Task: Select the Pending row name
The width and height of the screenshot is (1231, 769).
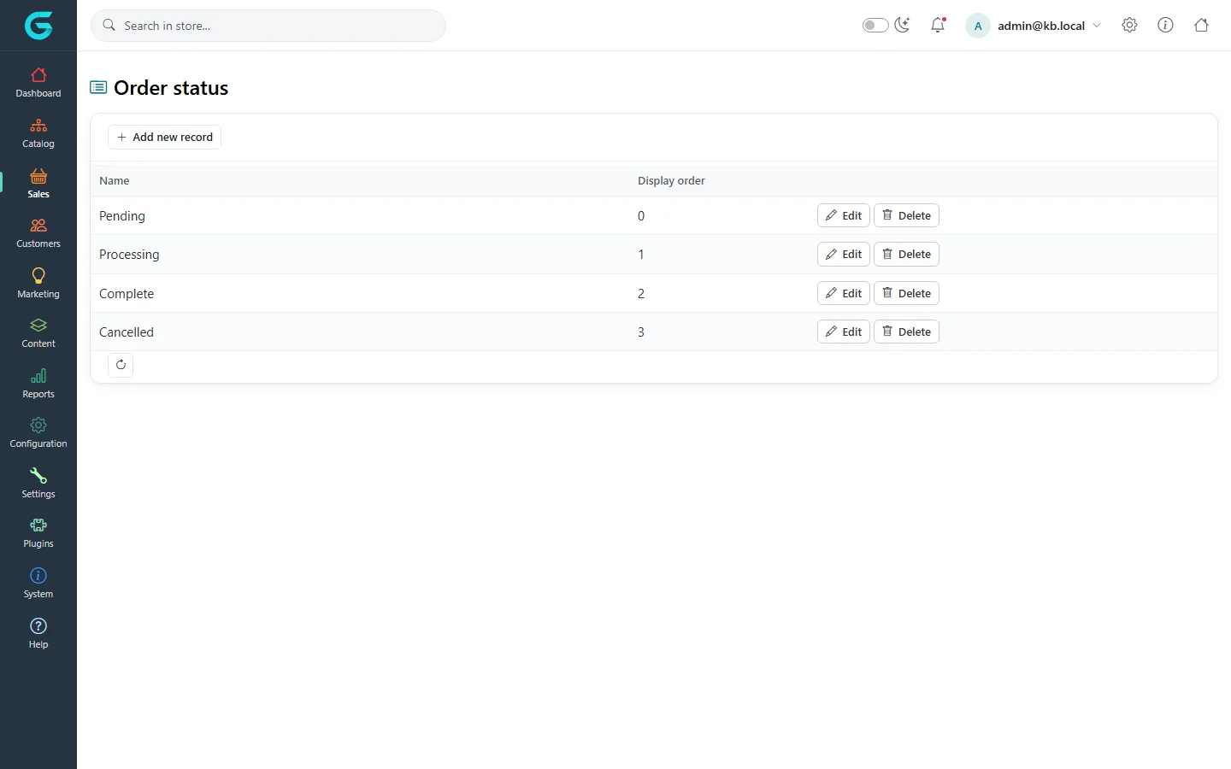Action: (x=122, y=216)
